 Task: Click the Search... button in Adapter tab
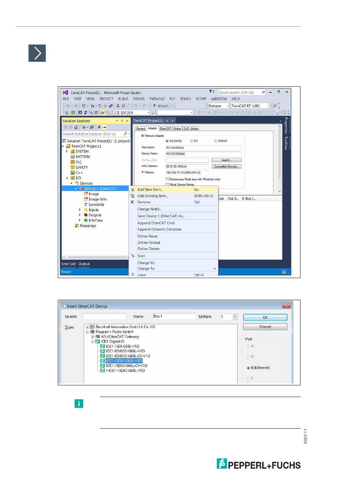pos(226,160)
